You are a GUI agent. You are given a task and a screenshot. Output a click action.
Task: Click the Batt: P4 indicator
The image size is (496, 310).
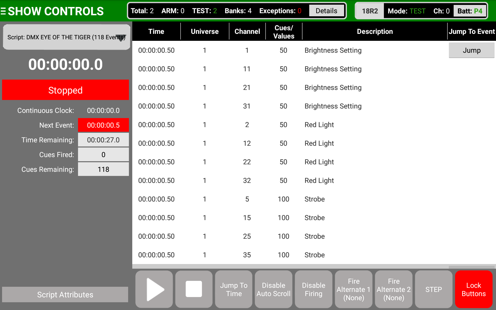pyautogui.click(x=470, y=11)
